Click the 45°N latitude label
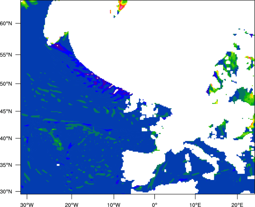 point(6,111)
